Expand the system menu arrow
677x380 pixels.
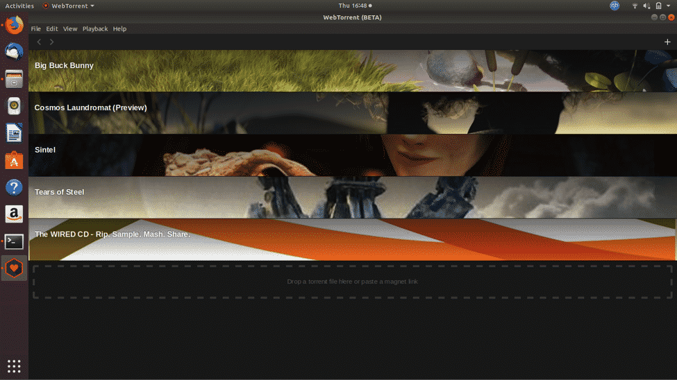click(x=669, y=6)
